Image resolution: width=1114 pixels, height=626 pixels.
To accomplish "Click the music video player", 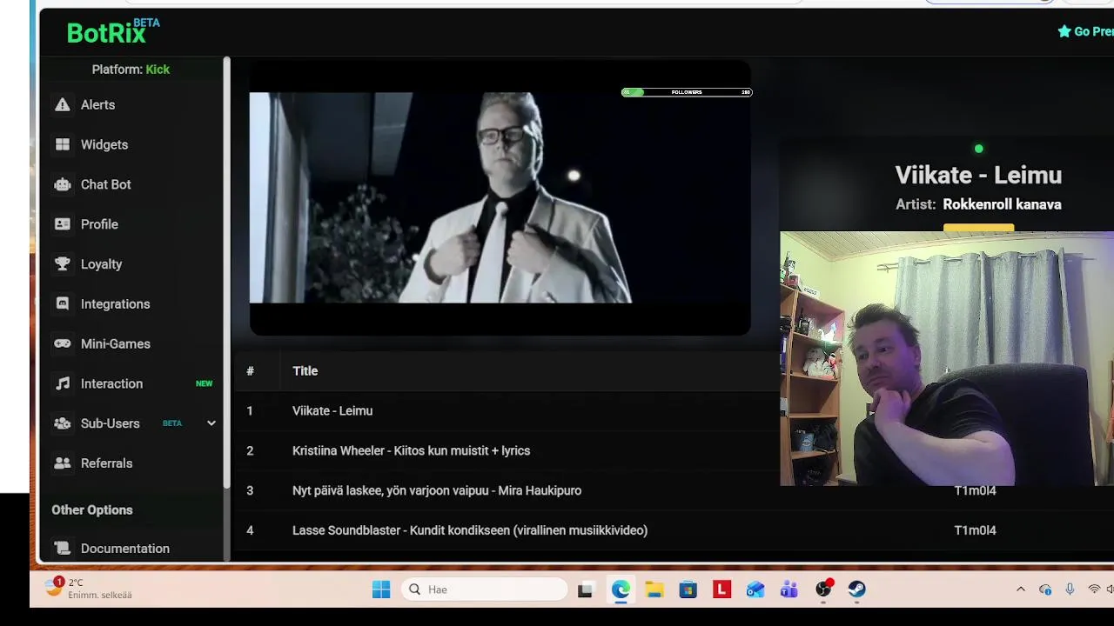I will click(x=500, y=198).
